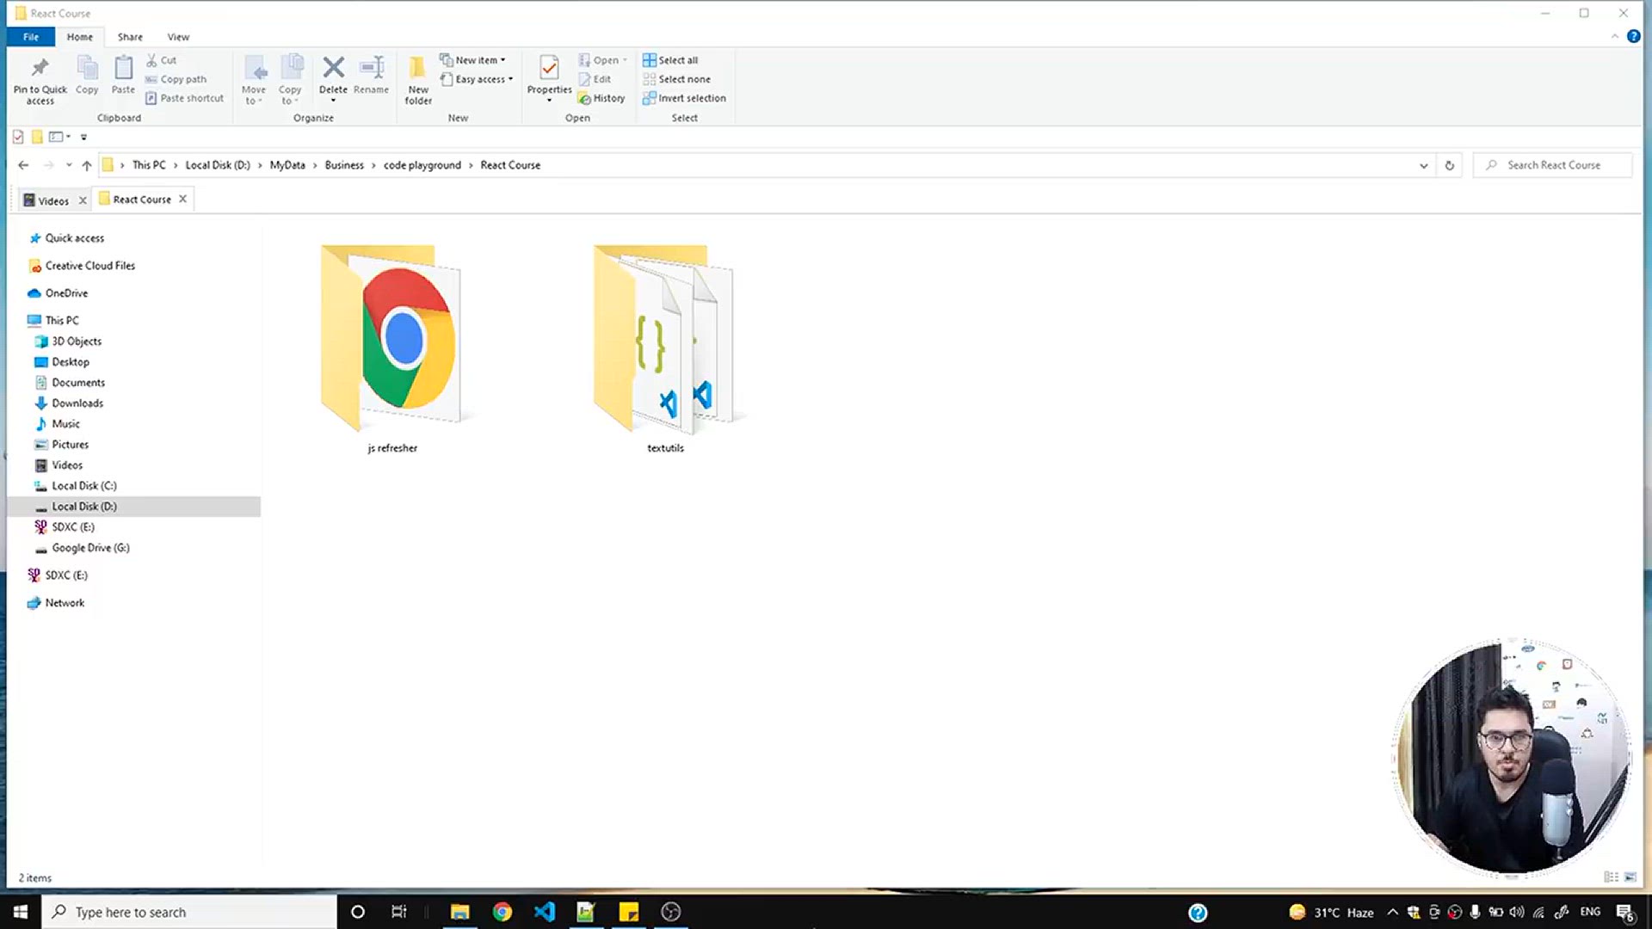Open the Sticky Notes taskbar icon
This screenshot has width=1652, height=929.
click(x=629, y=912)
